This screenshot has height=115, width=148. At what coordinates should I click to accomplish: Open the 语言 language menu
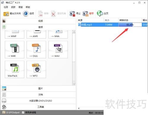tap(20, 7)
